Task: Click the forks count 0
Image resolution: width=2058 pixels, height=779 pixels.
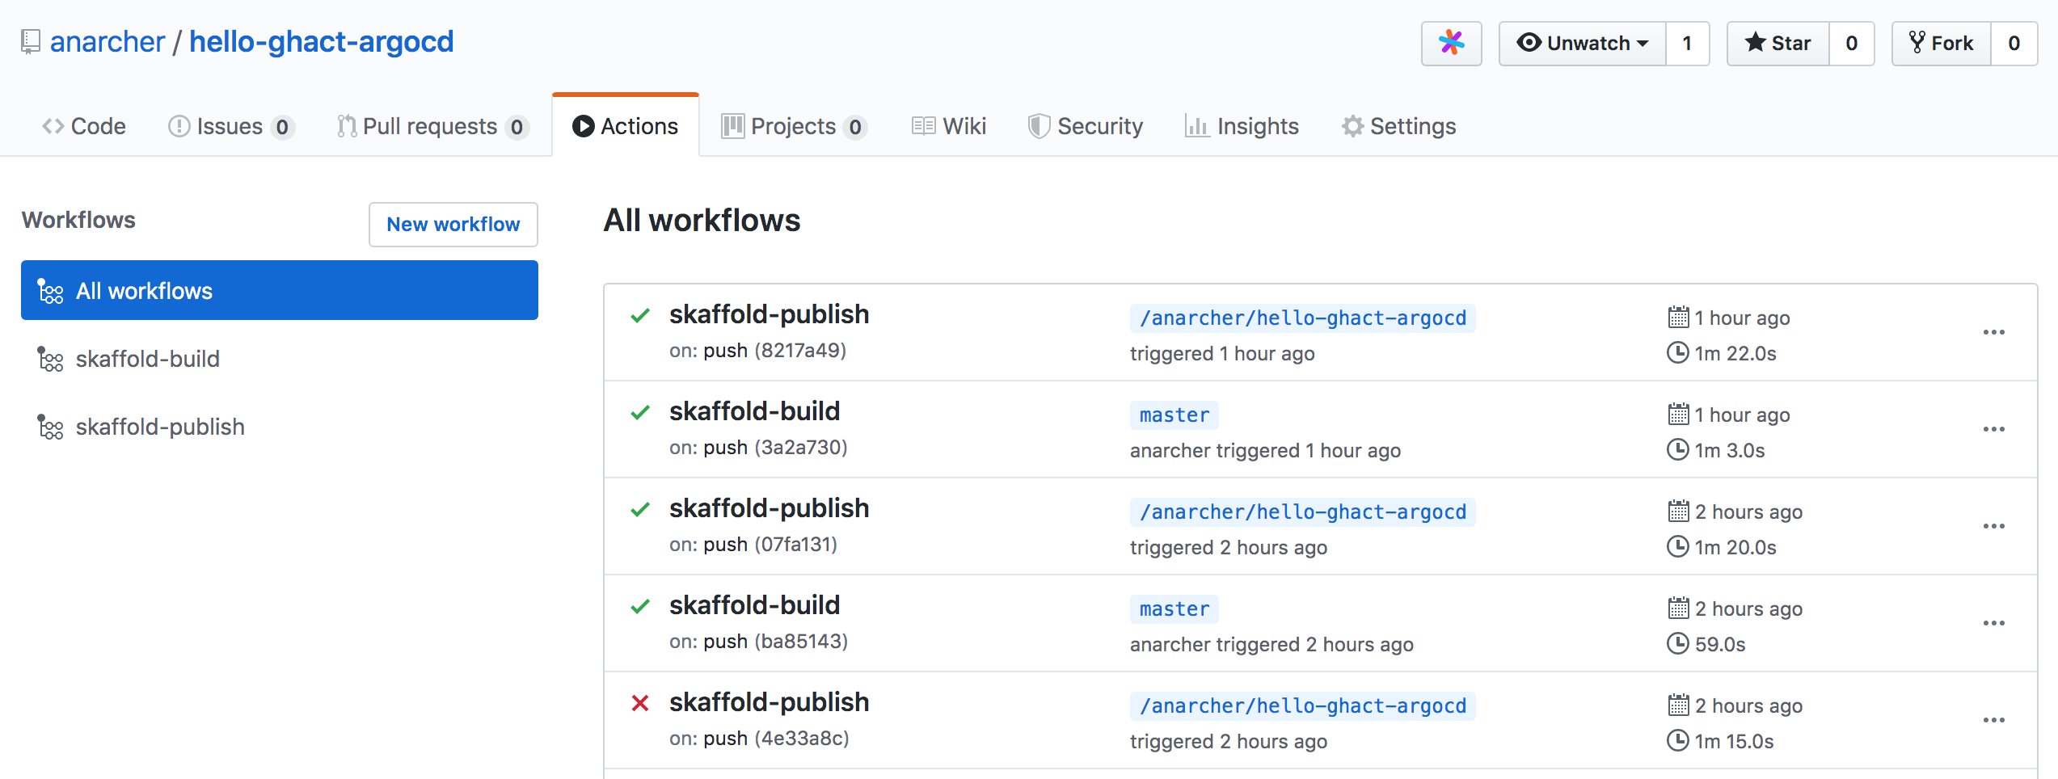Action: 2014,43
